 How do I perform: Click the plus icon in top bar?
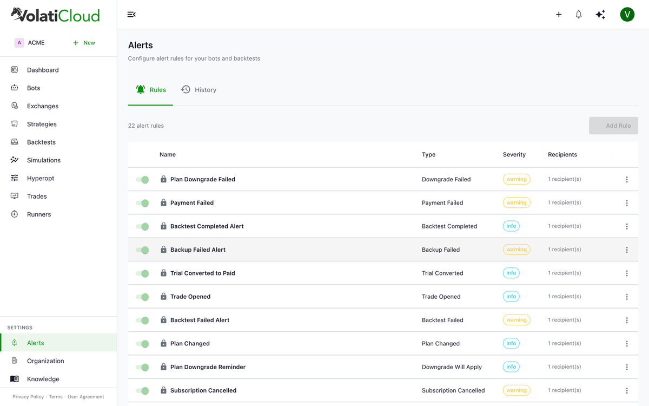(x=559, y=15)
